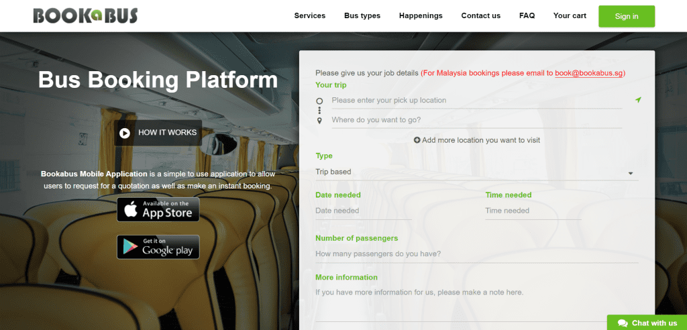Open the FAQ page
This screenshot has height=330, width=687.
pyautogui.click(x=527, y=16)
